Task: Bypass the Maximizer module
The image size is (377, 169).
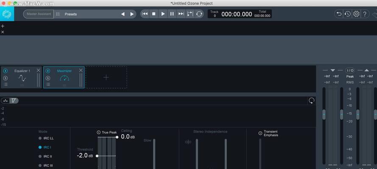Action: click(48, 71)
